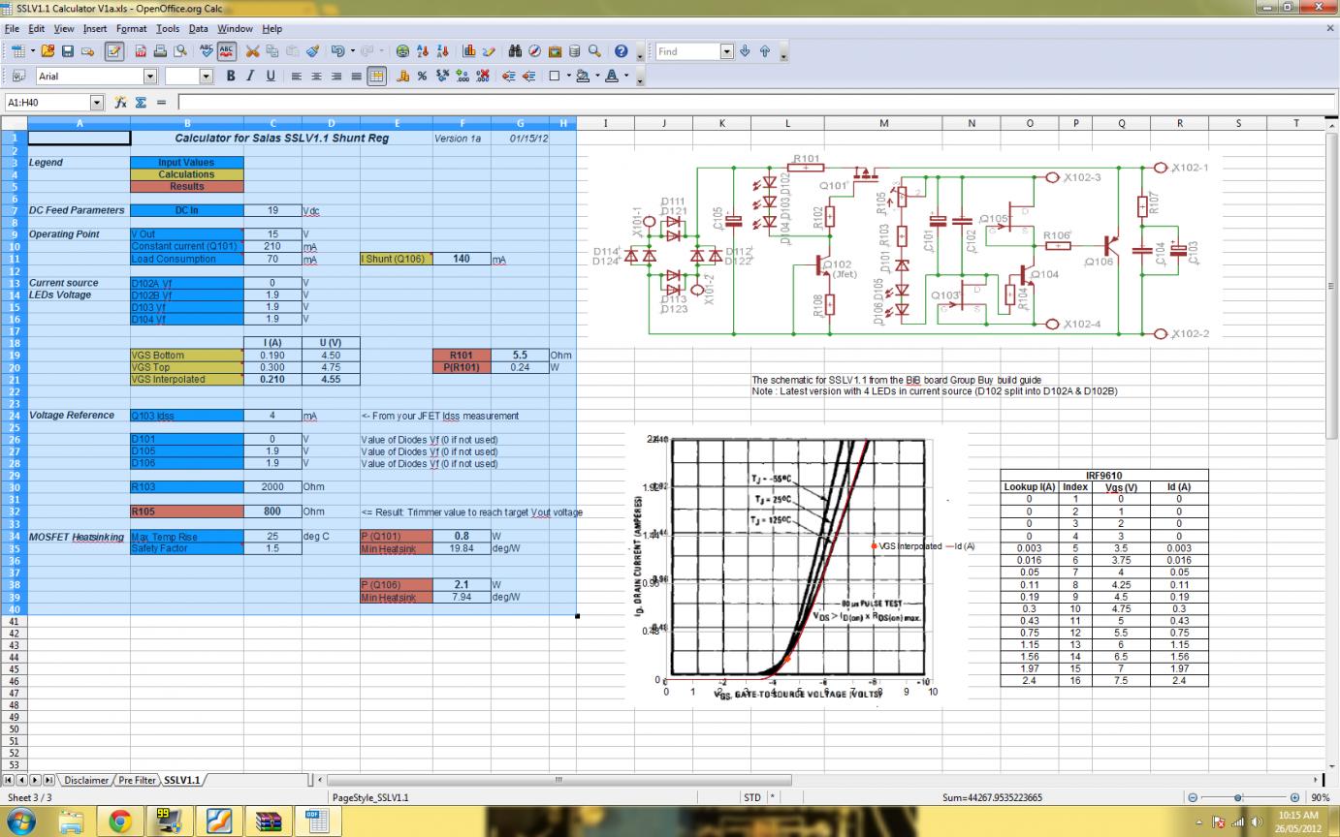Expand the Name Box dropdown
The height and width of the screenshot is (837, 1340).
tap(96, 102)
